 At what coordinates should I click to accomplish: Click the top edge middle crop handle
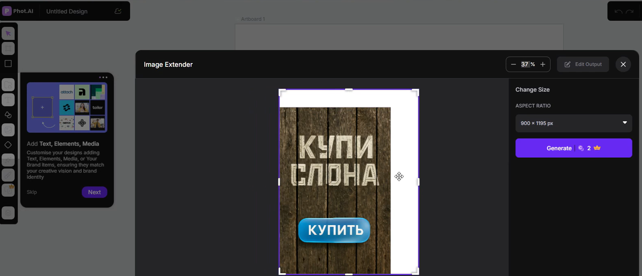(x=349, y=90)
